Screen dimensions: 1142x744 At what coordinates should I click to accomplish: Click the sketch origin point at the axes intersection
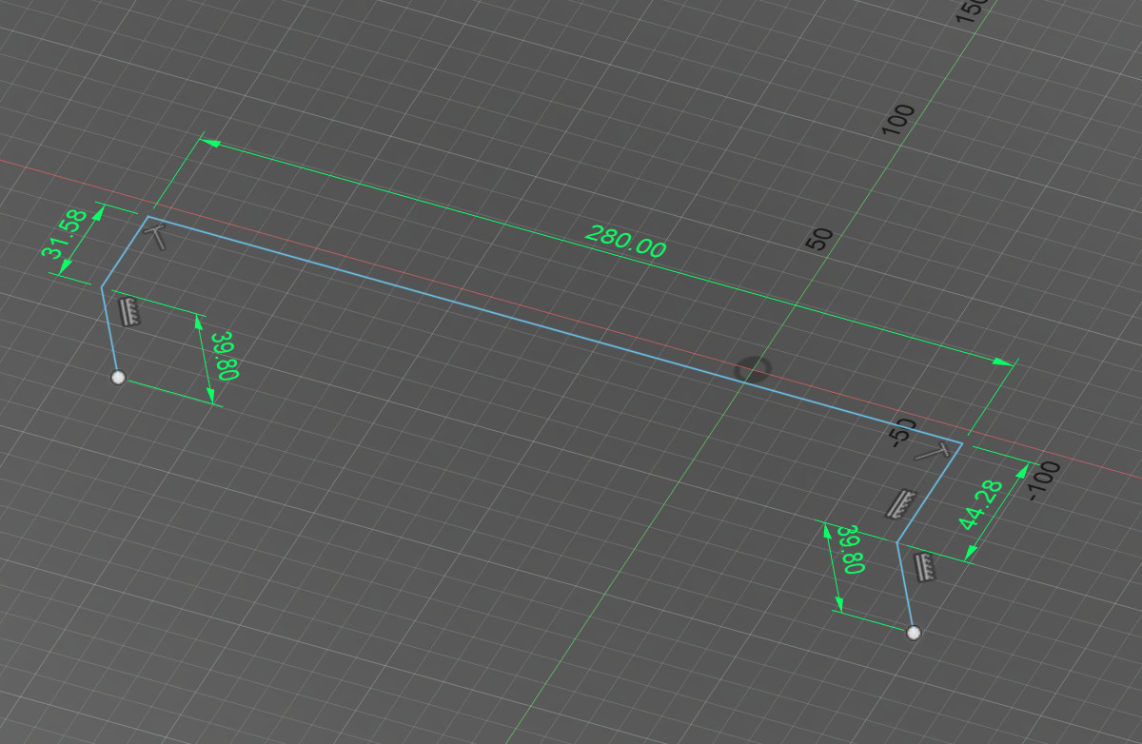click(752, 368)
